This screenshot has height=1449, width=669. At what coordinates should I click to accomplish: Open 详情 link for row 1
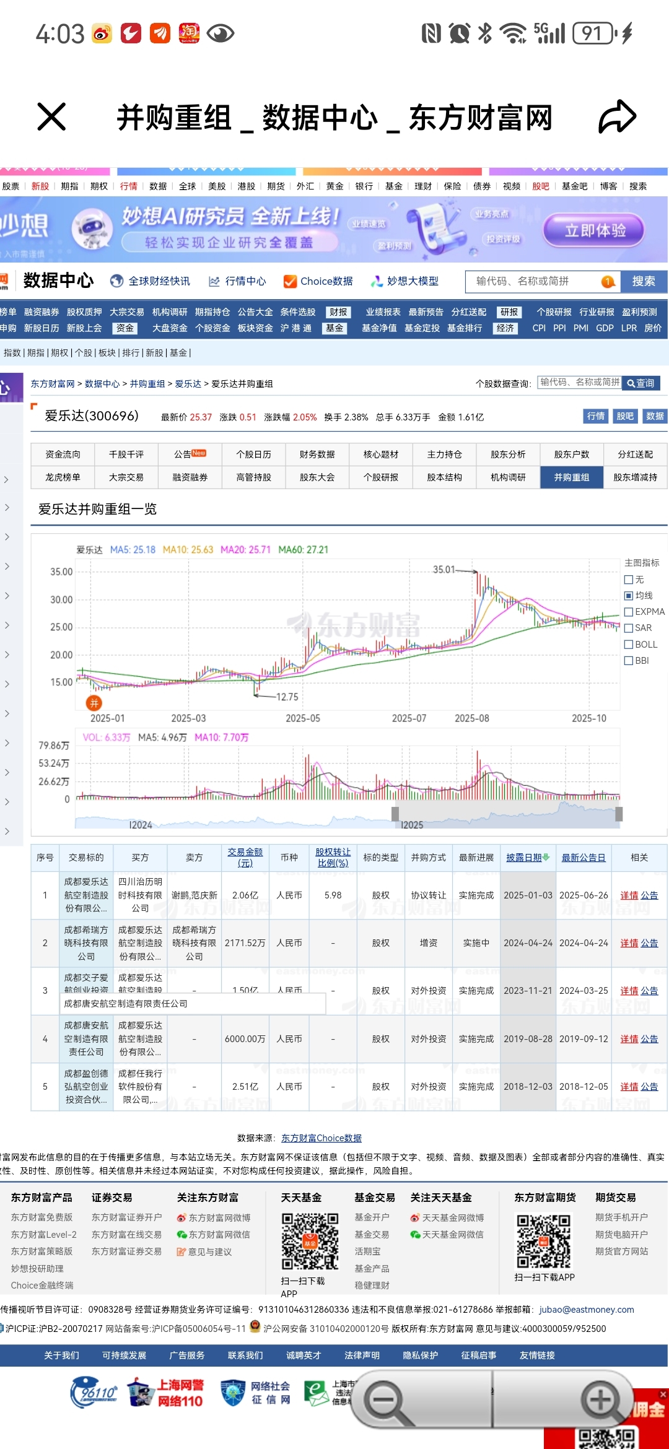click(x=629, y=895)
